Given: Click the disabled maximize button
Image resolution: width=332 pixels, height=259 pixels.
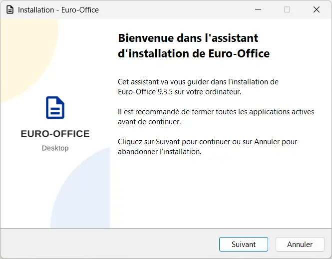Looking at the screenshot, I should [287, 9].
